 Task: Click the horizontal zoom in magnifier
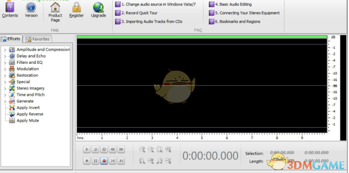point(142,149)
